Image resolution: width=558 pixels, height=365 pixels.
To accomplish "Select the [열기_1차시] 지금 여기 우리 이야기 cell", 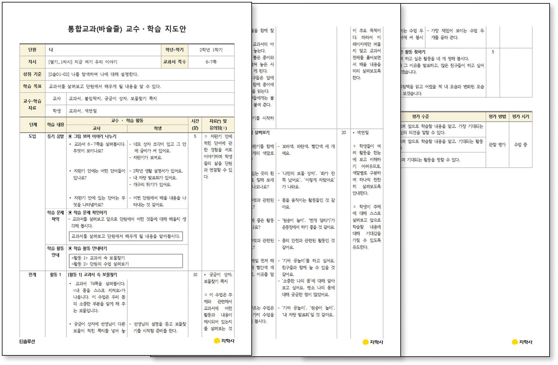I will pos(103,62).
